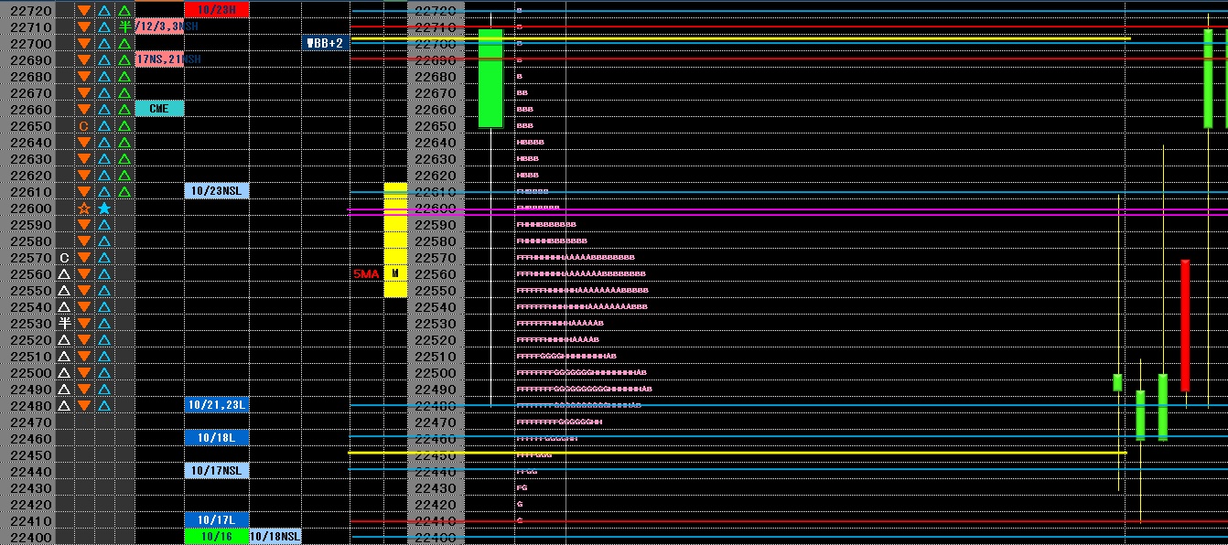This screenshot has width=1228, height=545.
Task: Select the white 半 symbol in row 22530
Action: tap(64, 323)
